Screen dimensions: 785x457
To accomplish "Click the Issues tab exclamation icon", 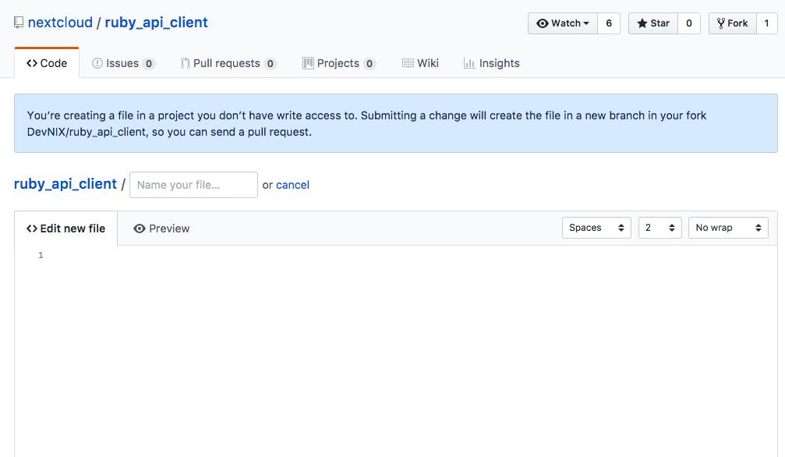I will (97, 63).
